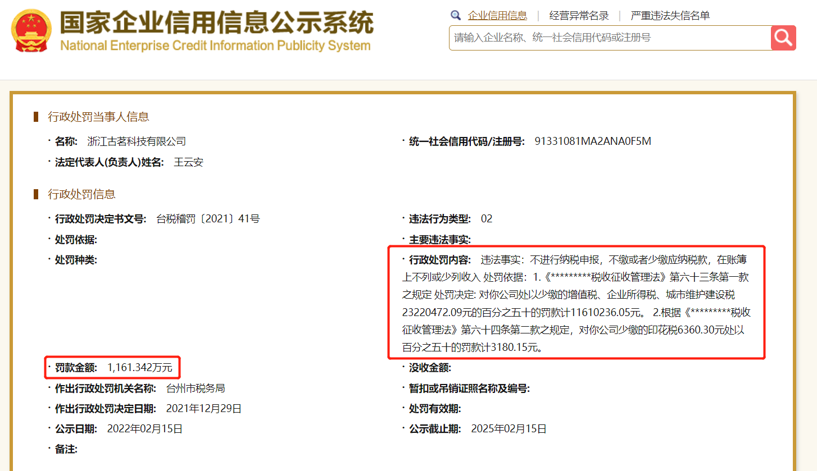Click the 处罚依据 label
Viewport: 817px width, 471px height.
[76, 240]
